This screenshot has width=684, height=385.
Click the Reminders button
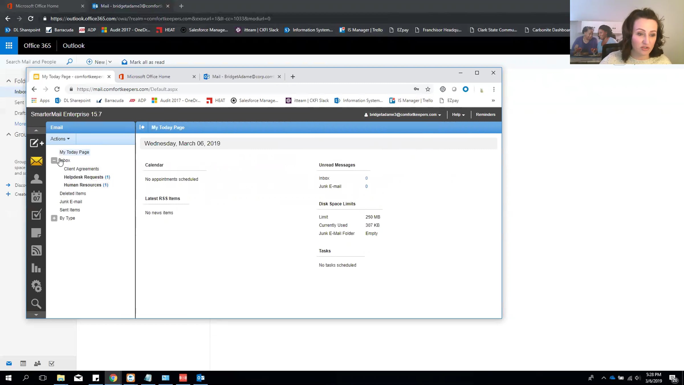[485, 115]
